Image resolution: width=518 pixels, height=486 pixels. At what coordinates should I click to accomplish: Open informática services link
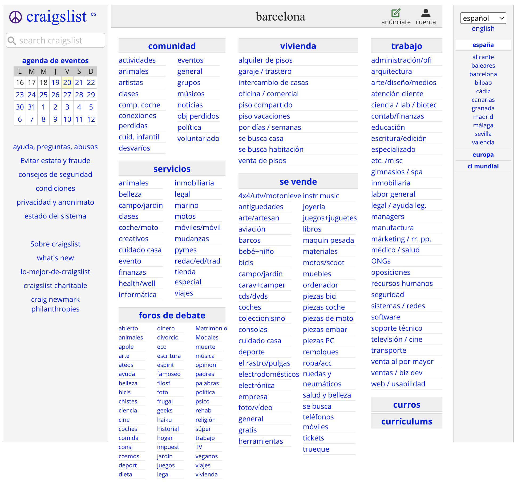pyautogui.click(x=137, y=295)
